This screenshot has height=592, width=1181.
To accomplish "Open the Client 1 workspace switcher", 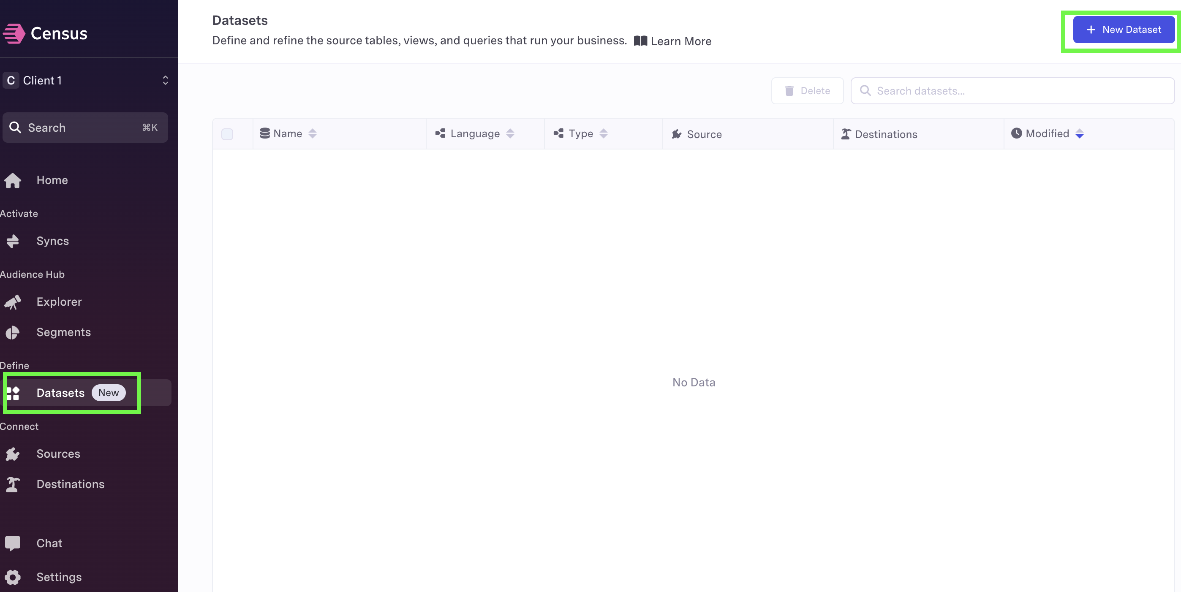I will coord(85,81).
